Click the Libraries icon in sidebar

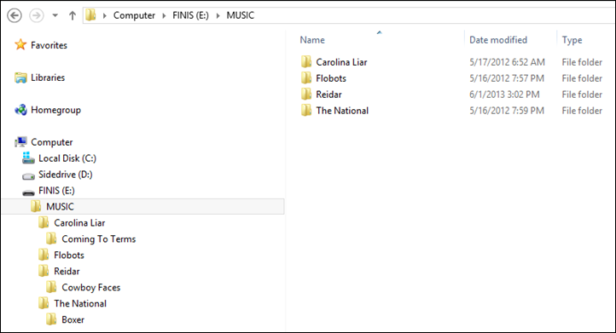point(20,78)
